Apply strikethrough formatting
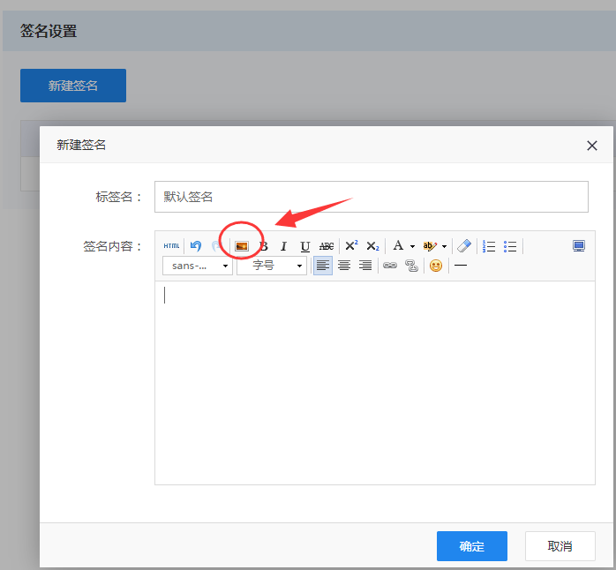The width and height of the screenshot is (616, 570). 327,246
